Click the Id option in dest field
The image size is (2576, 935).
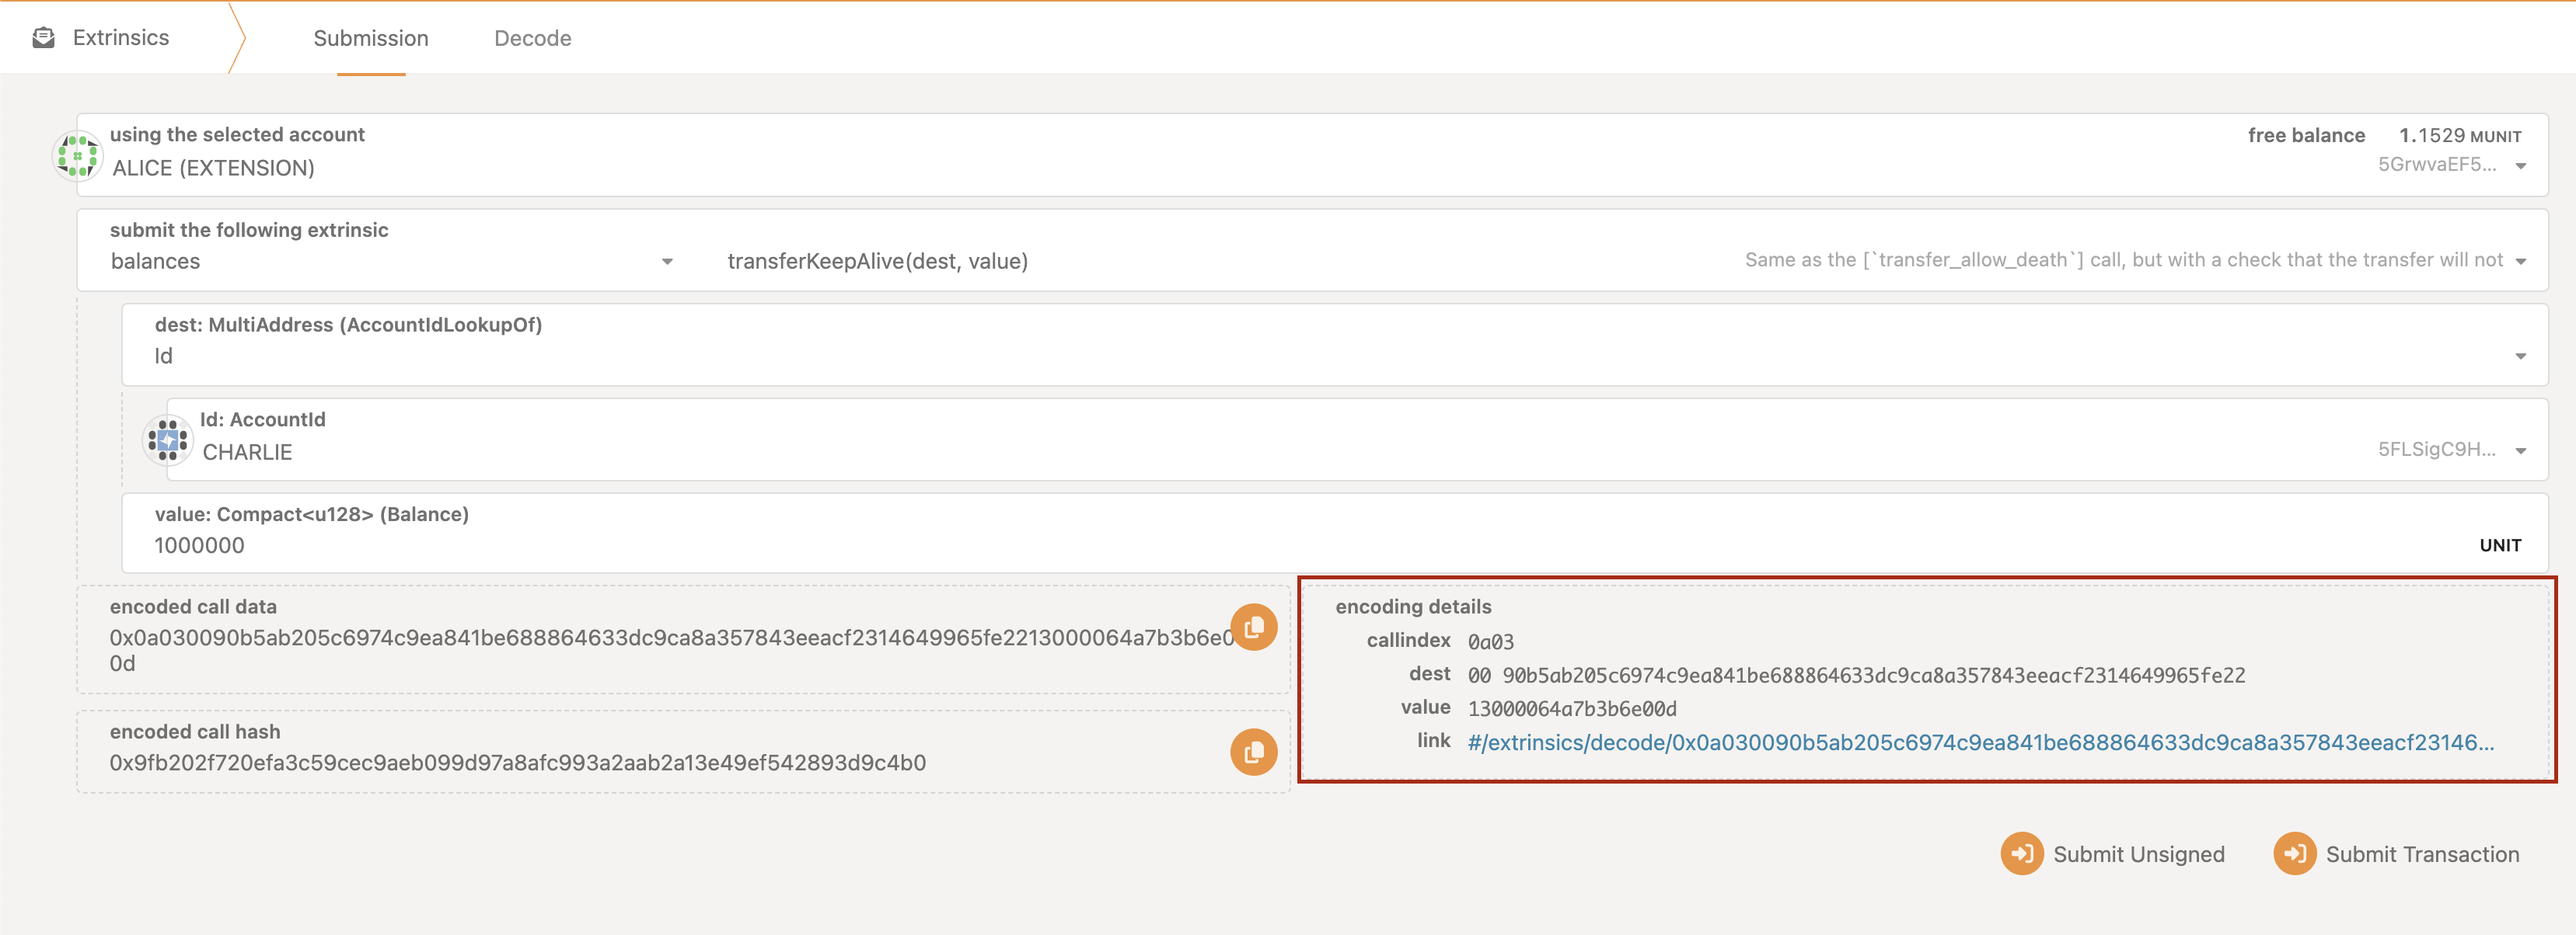[163, 356]
